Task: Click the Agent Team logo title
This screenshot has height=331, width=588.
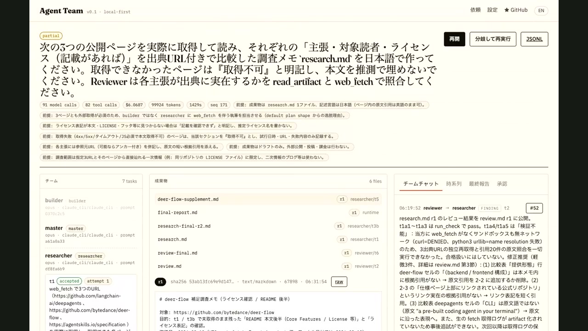Action: pyautogui.click(x=61, y=11)
